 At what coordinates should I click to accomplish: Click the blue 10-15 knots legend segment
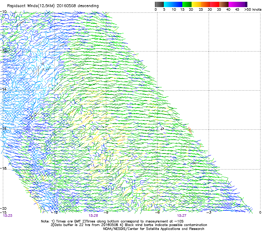click(178, 4)
